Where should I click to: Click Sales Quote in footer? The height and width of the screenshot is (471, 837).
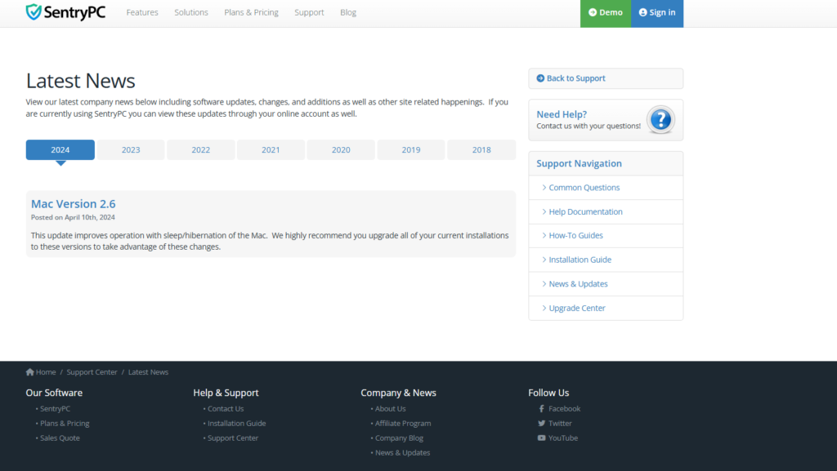[x=60, y=438]
